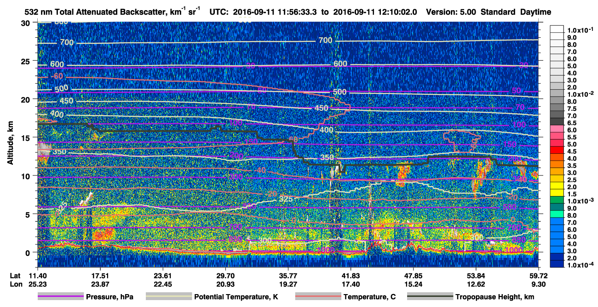Click longitude value '12.62'
This screenshot has height=307, width=598.
coord(476,284)
